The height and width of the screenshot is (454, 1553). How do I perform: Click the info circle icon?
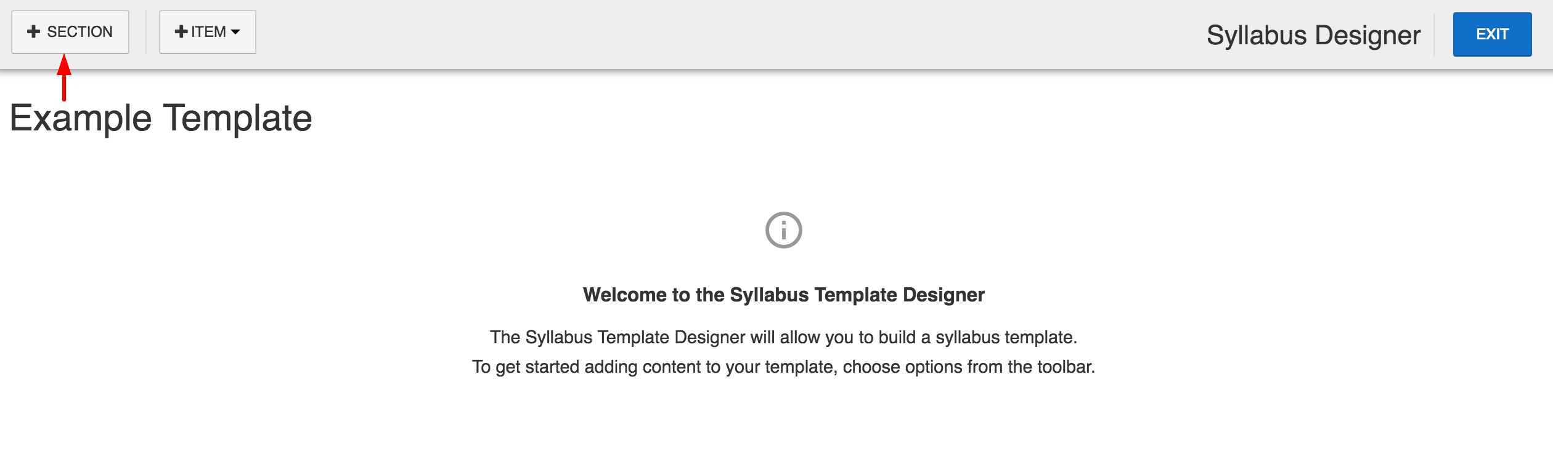tap(784, 230)
